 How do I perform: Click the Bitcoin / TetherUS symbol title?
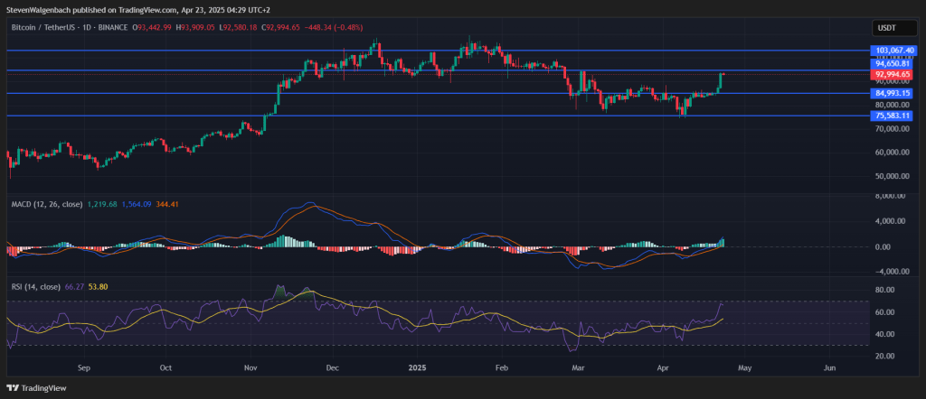[48, 29]
